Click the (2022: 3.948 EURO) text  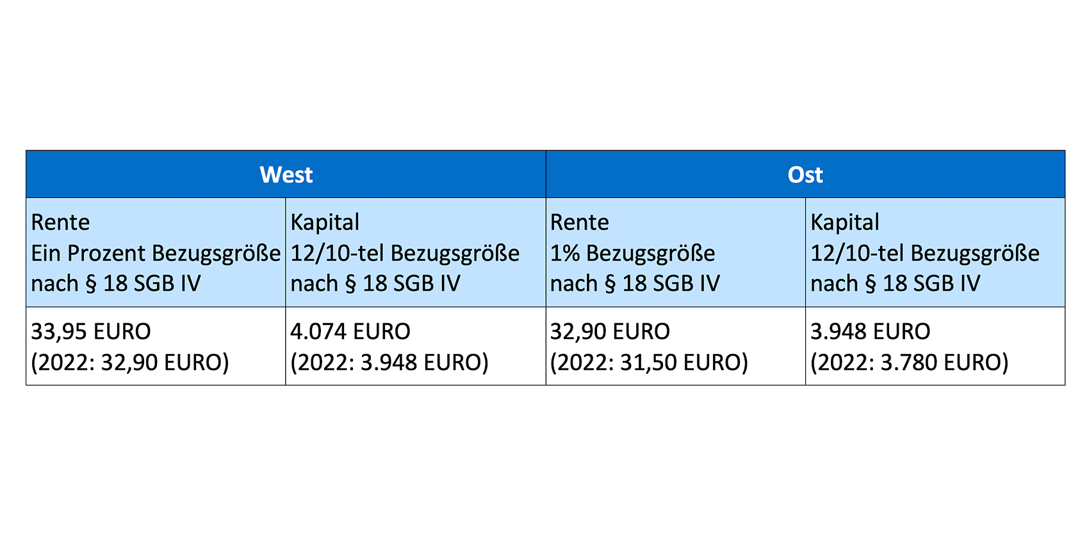(x=389, y=362)
